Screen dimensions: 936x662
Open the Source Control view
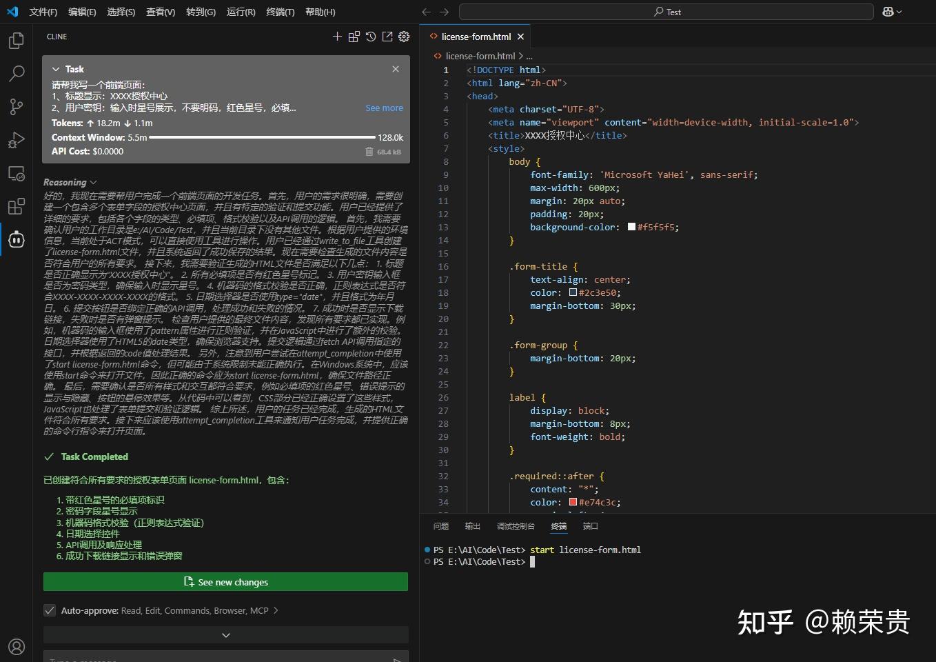16,107
